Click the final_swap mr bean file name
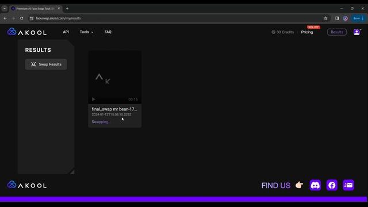 [x=114, y=109]
